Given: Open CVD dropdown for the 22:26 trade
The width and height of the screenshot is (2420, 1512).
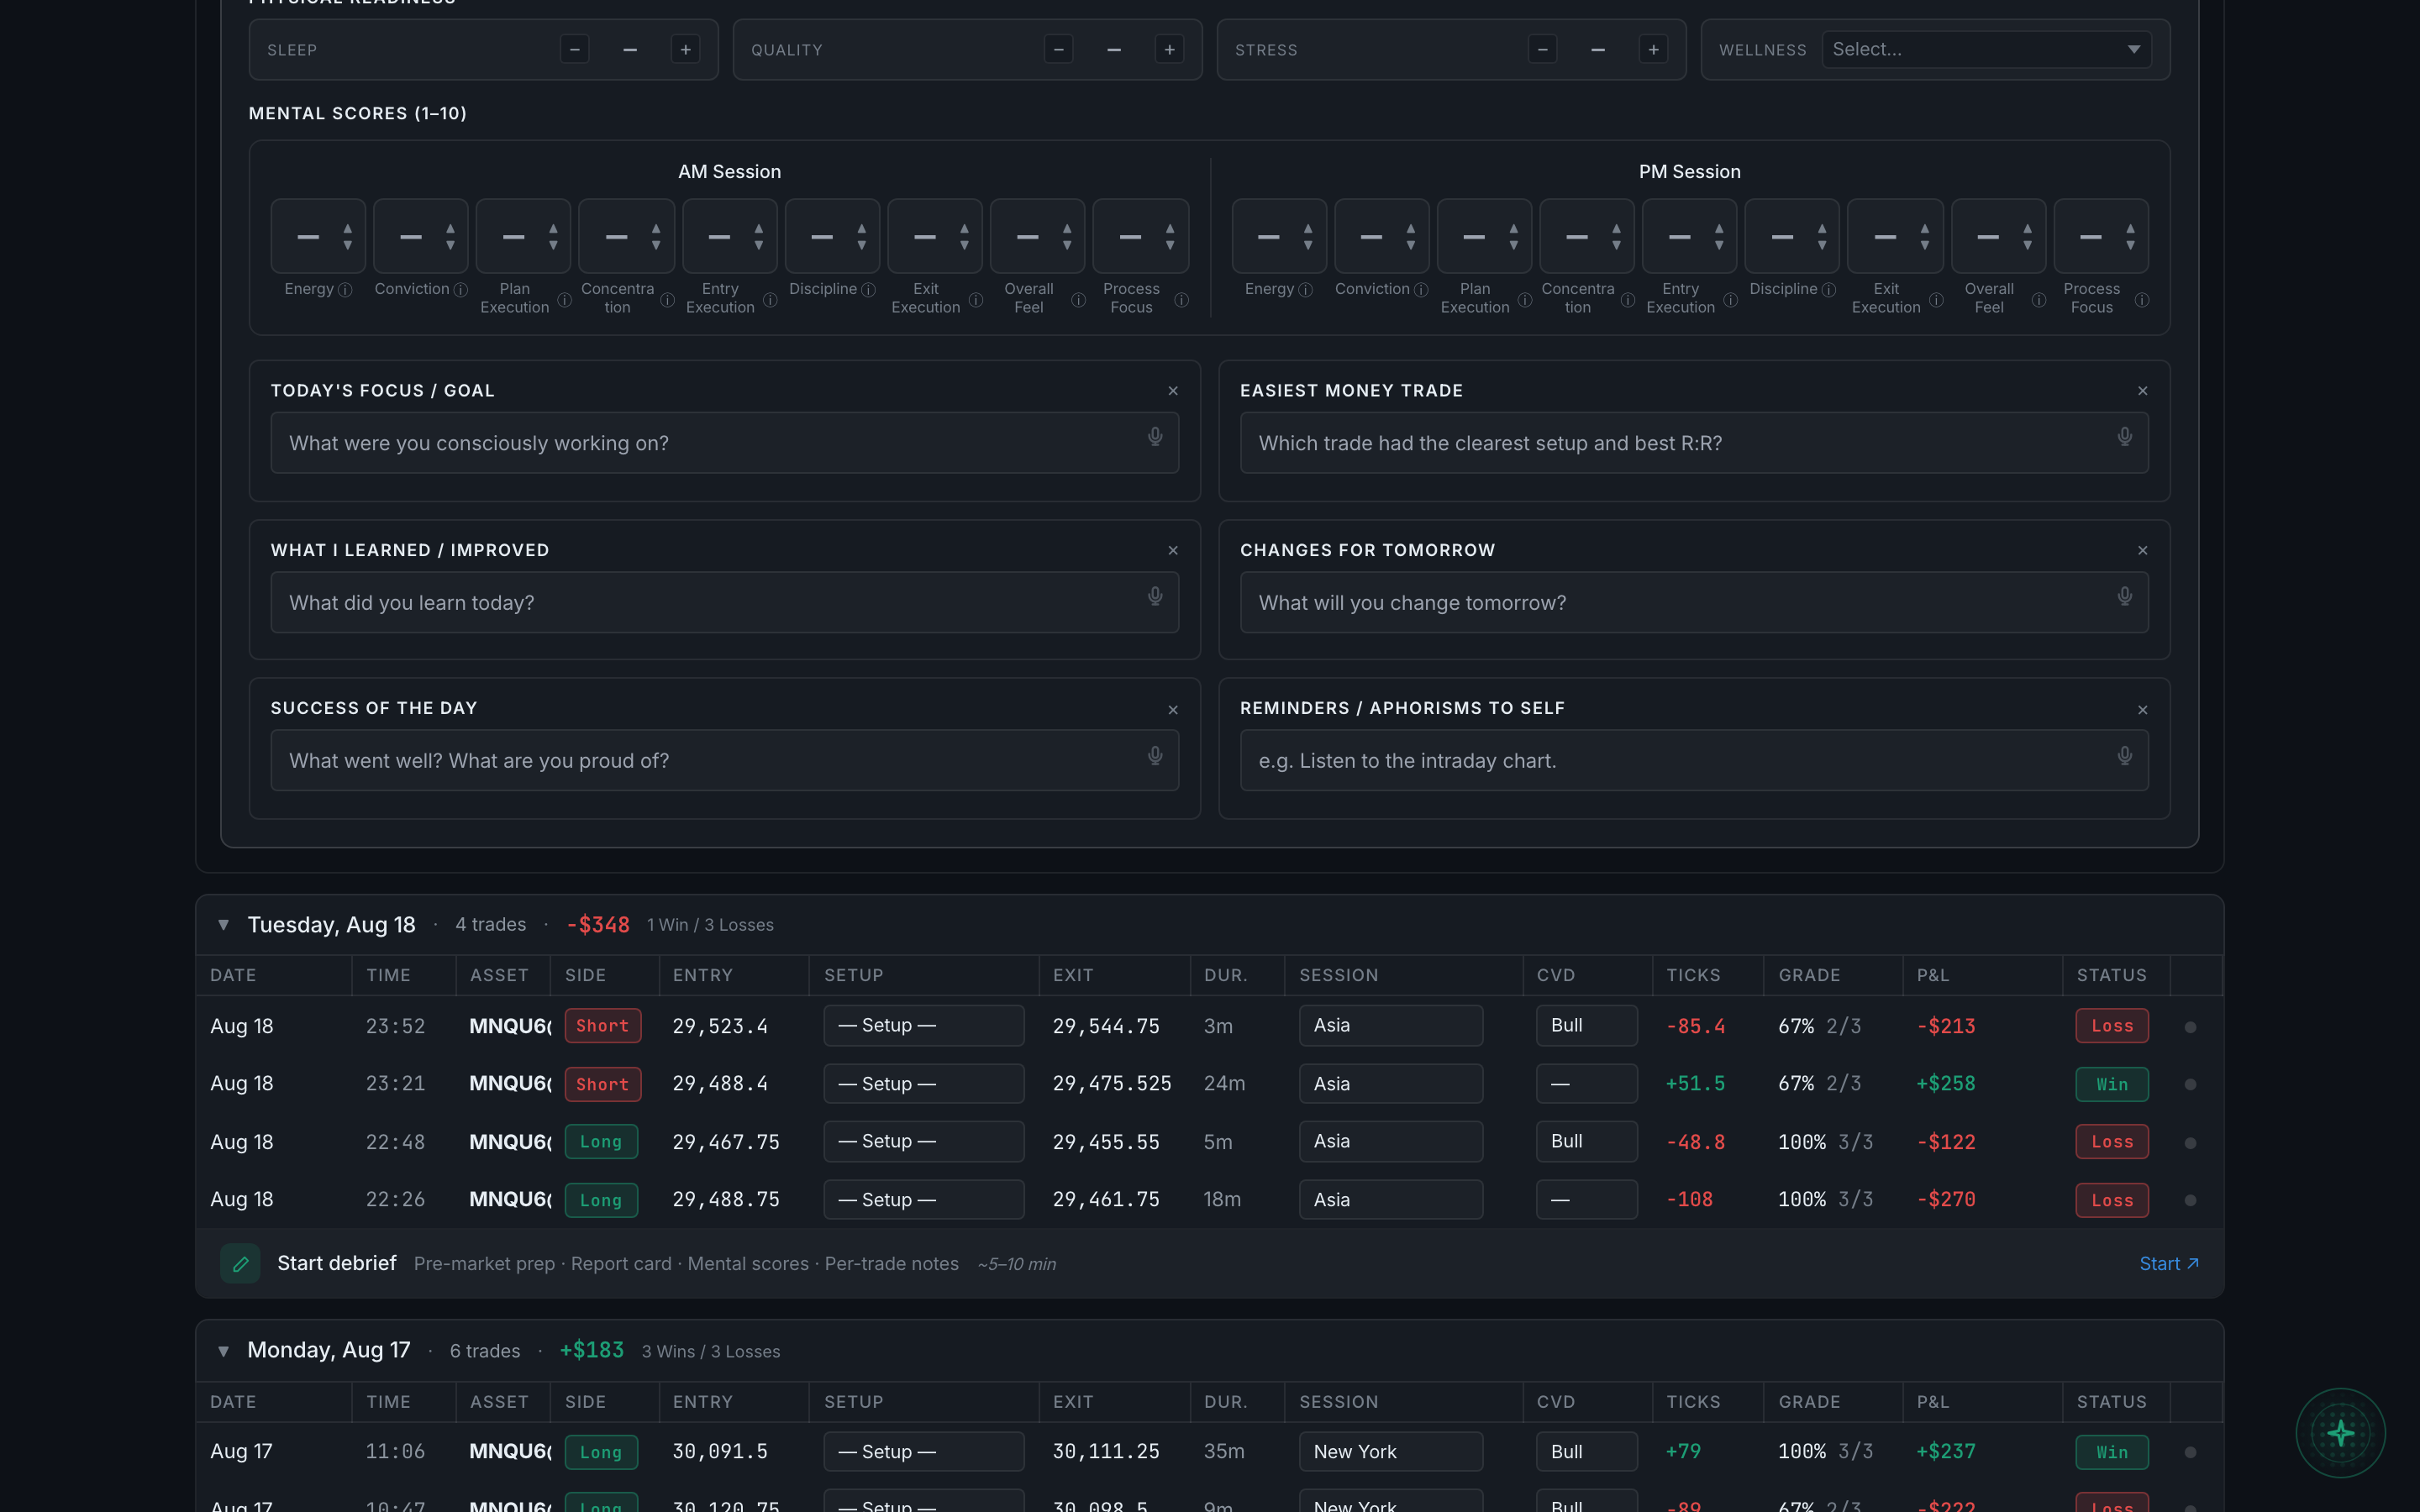Looking at the screenshot, I should [x=1587, y=1200].
